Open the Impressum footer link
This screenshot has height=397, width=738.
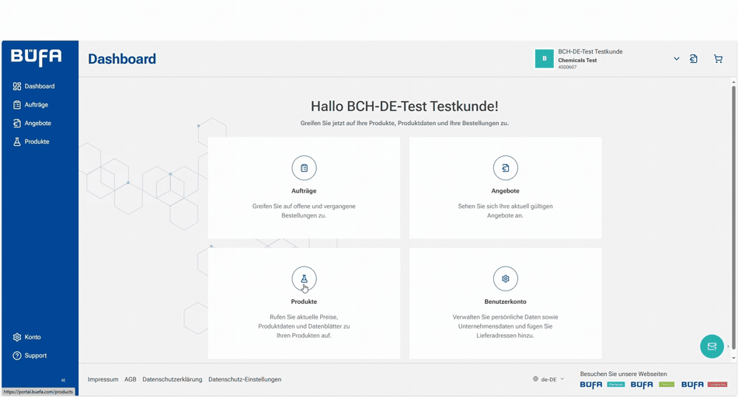tap(103, 379)
